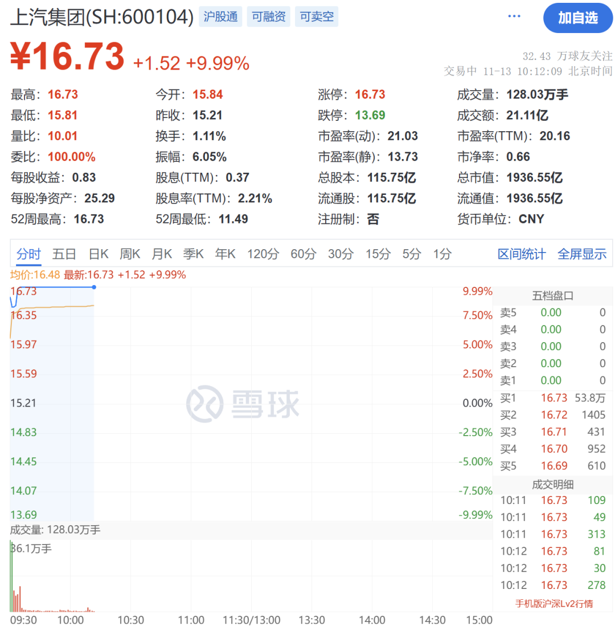Click the blue endpoint dot on price line

[93, 287]
